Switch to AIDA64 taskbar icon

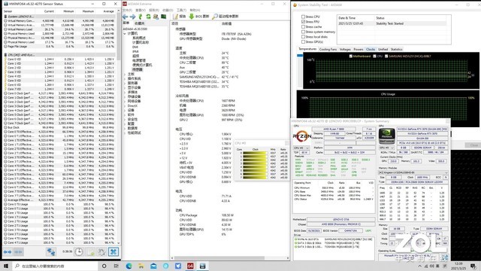point(190,266)
